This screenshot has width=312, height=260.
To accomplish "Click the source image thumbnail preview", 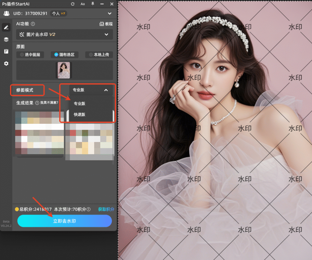I will (64, 70).
